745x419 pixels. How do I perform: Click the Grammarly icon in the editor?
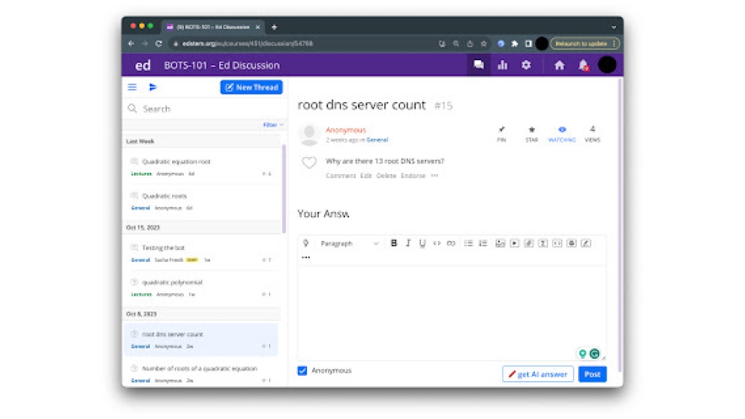(x=595, y=354)
